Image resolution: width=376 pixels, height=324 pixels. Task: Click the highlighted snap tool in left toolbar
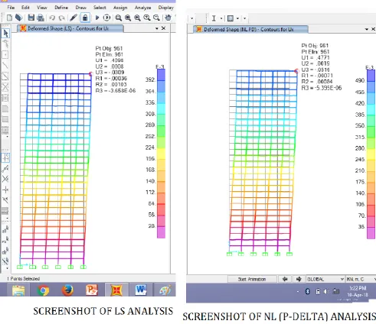click(5, 157)
